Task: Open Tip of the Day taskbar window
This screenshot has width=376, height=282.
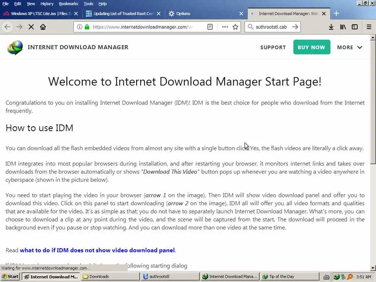Action: 289,277
